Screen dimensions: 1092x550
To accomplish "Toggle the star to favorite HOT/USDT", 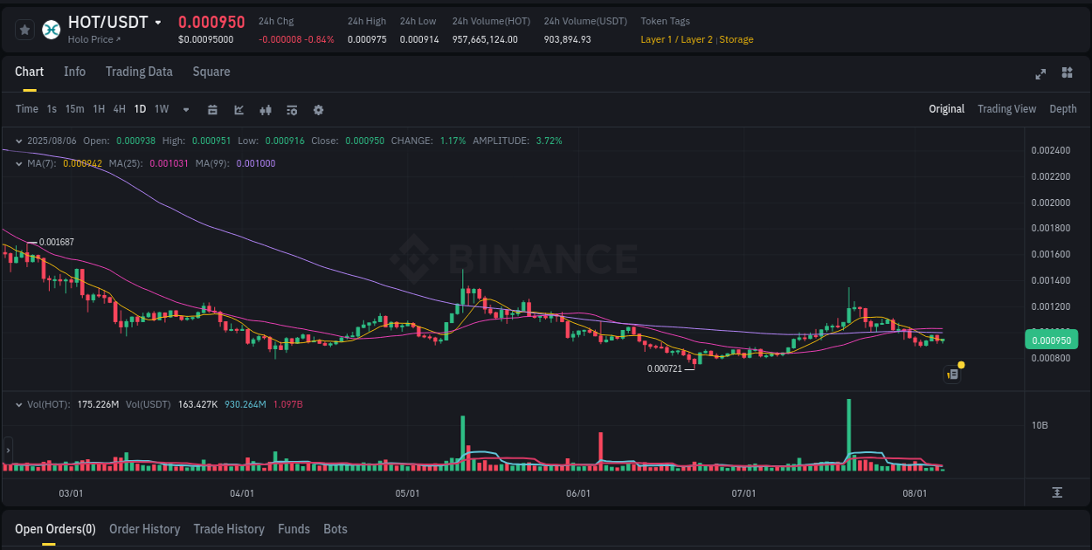I will (24, 29).
